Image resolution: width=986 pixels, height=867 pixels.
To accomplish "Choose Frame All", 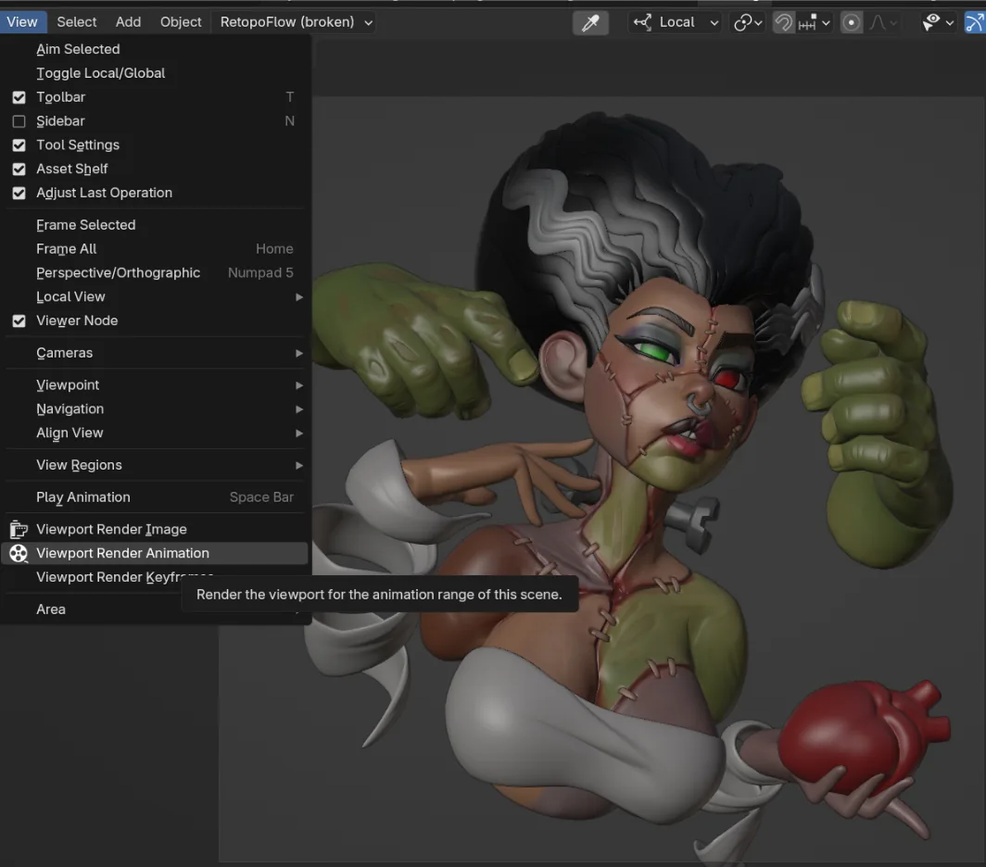I will point(156,248).
